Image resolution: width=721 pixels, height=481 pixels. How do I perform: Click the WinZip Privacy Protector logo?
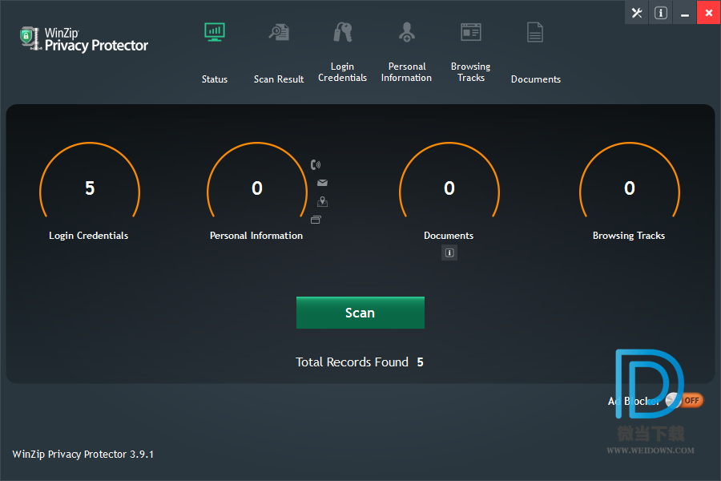pos(83,39)
